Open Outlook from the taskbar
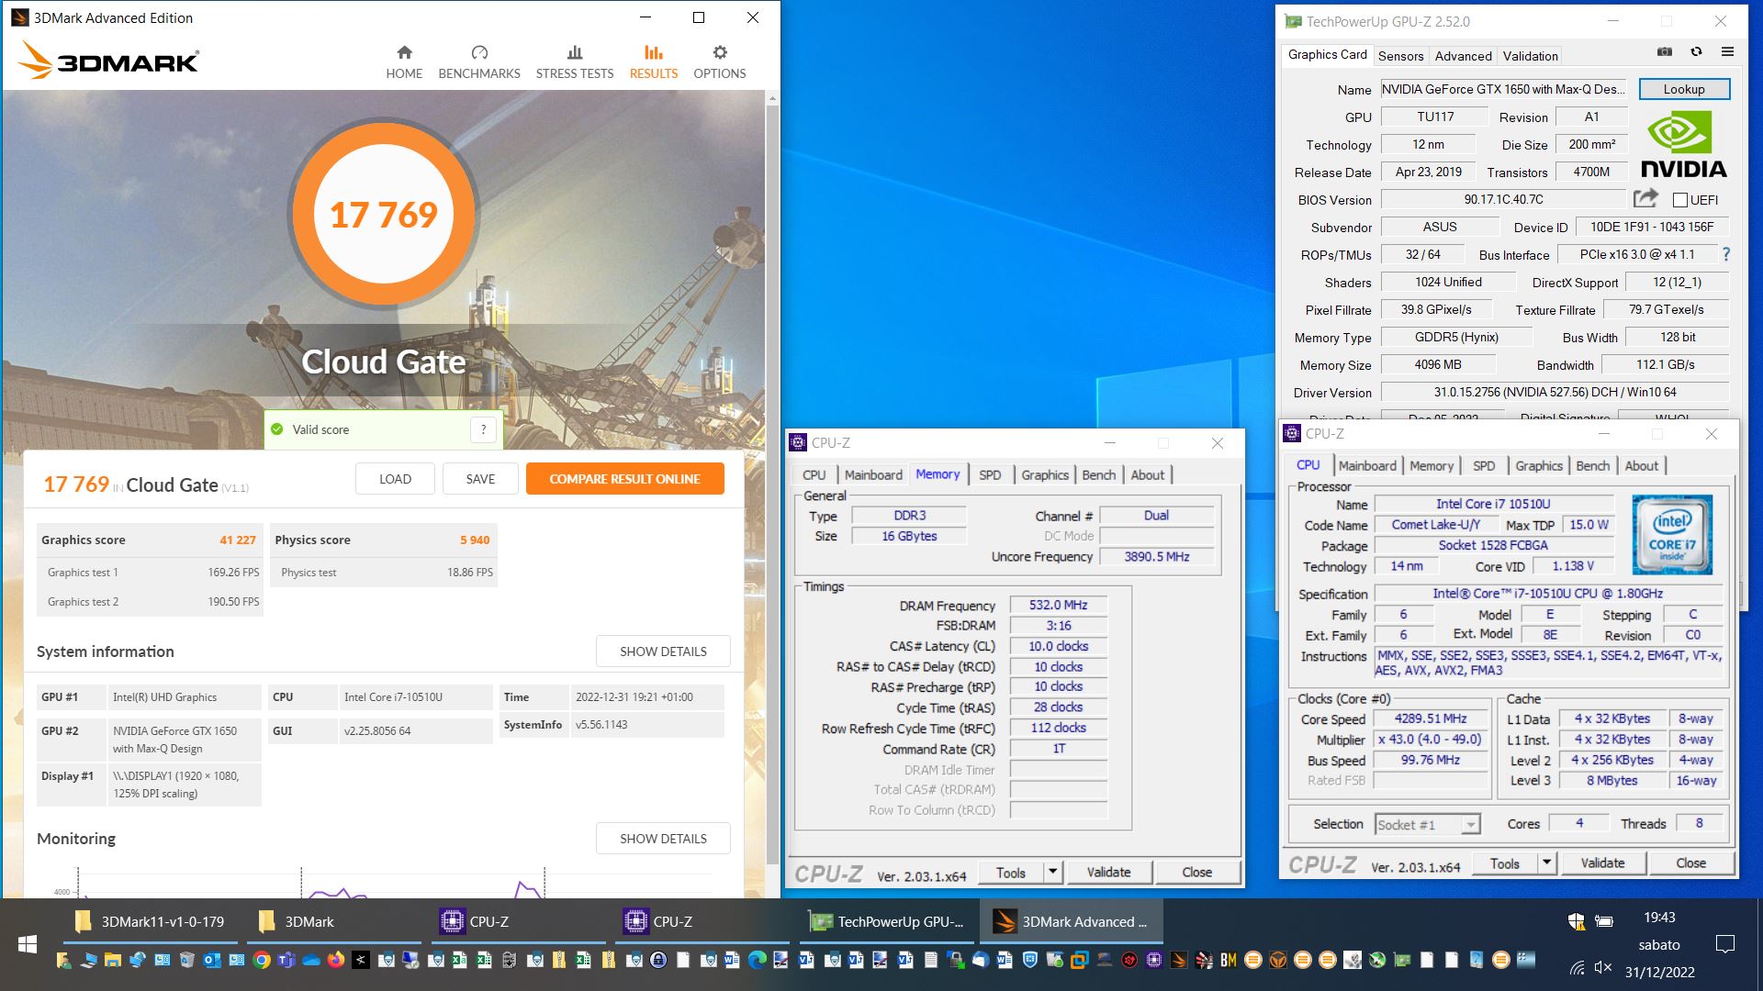Screen dimensions: 1763x991 pyautogui.click(x=212, y=961)
